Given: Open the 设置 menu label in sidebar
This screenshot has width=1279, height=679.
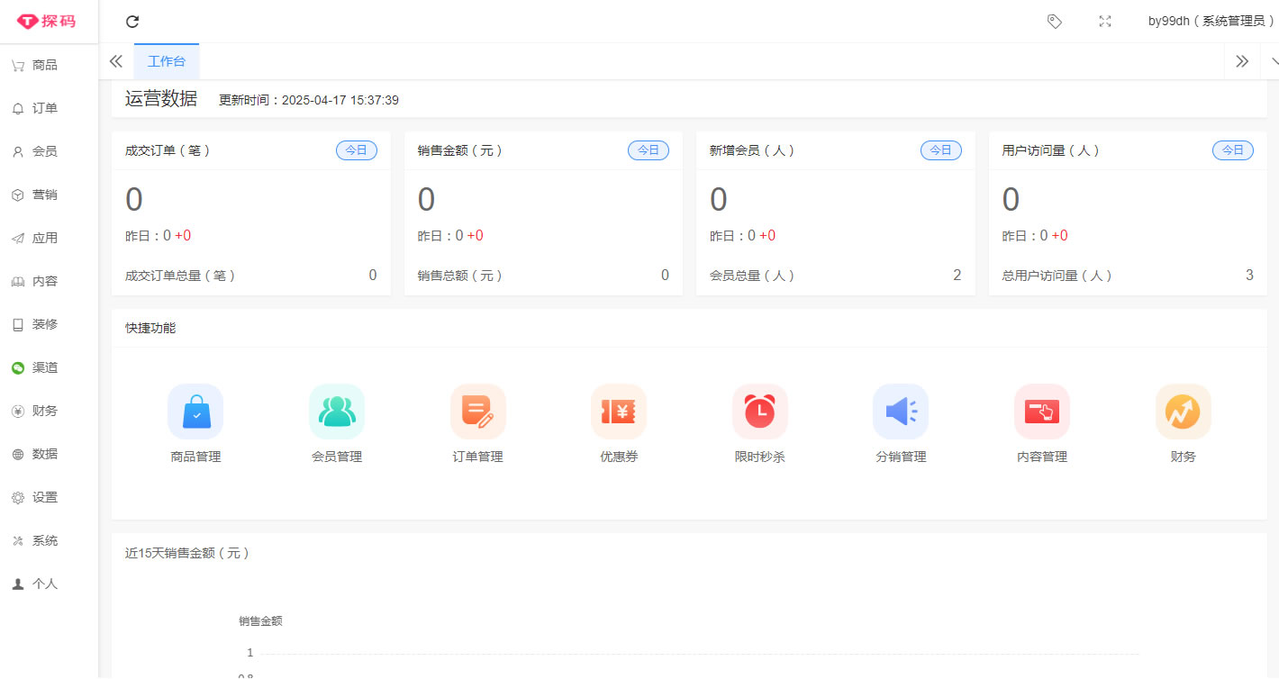Looking at the screenshot, I should coord(45,498).
